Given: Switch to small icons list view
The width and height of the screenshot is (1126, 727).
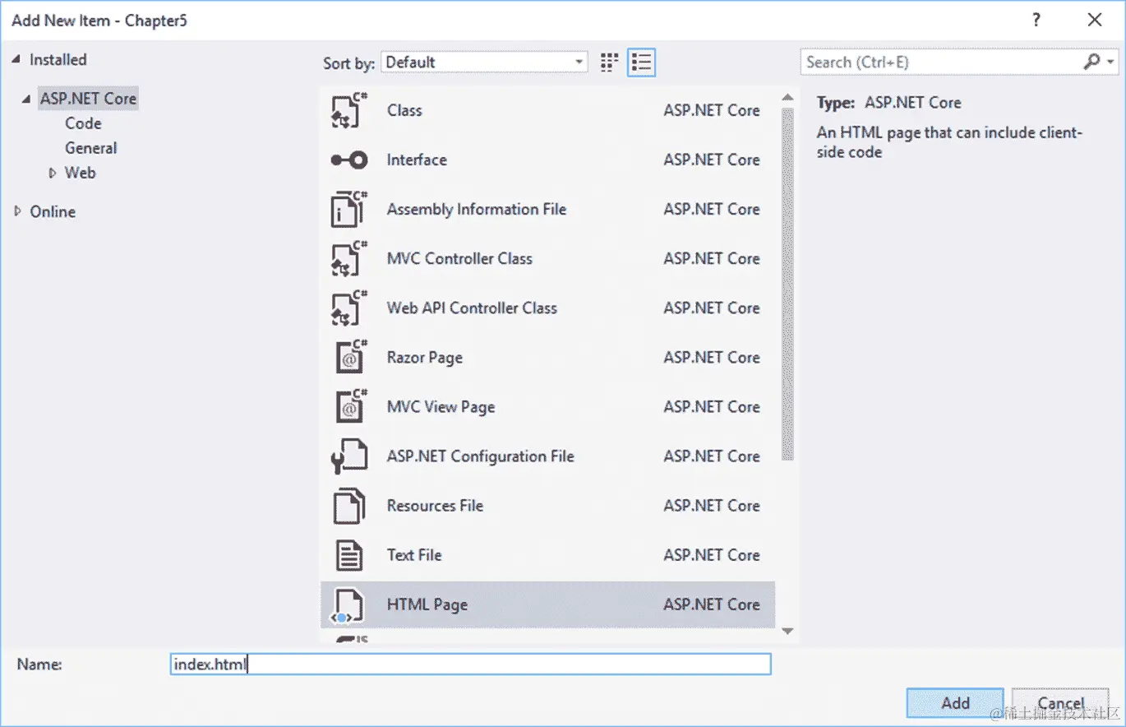Looking at the screenshot, I should click(641, 63).
